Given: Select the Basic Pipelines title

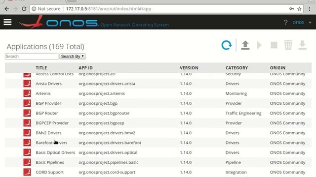Looking at the screenshot, I should click(50, 162).
